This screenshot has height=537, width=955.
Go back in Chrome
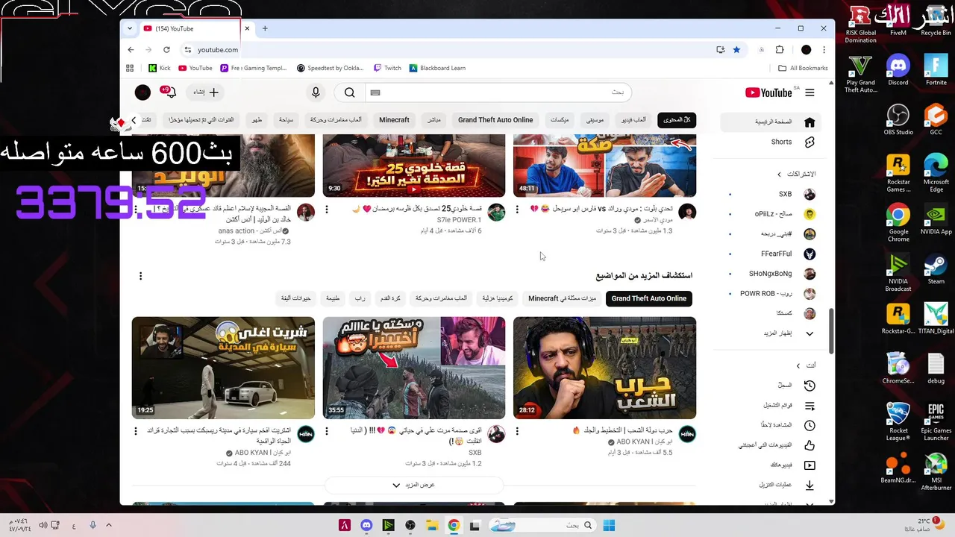pos(131,50)
